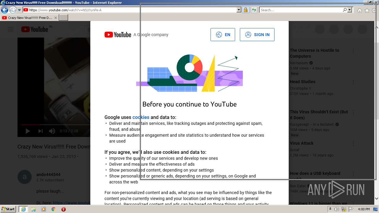Open the search provider dropdown

[x=350, y=10]
